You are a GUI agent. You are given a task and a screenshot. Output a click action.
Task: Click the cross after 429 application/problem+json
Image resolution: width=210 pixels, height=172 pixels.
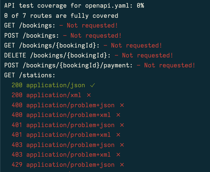coord(122,164)
